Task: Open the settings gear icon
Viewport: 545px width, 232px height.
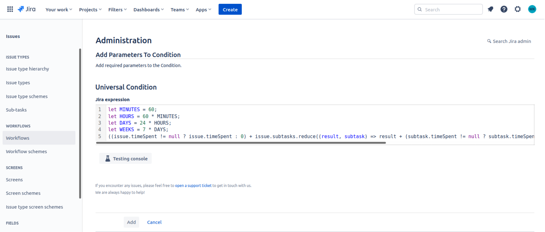Action: (x=518, y=9)
